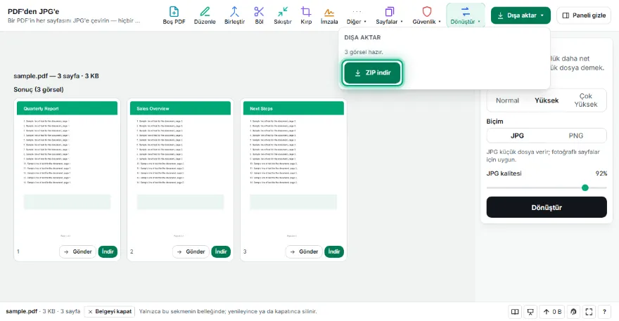Click the 92% quality value
Image resolution: width=619 pixels, height=321 pixels.
click(x=601, y=173)
